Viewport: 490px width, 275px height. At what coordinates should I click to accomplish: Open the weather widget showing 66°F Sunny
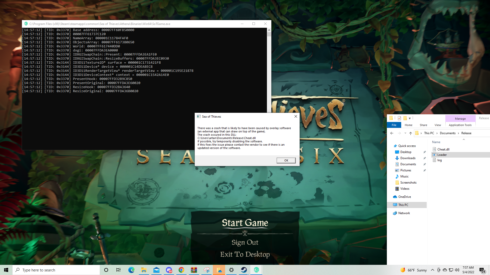tap(414, 270)
